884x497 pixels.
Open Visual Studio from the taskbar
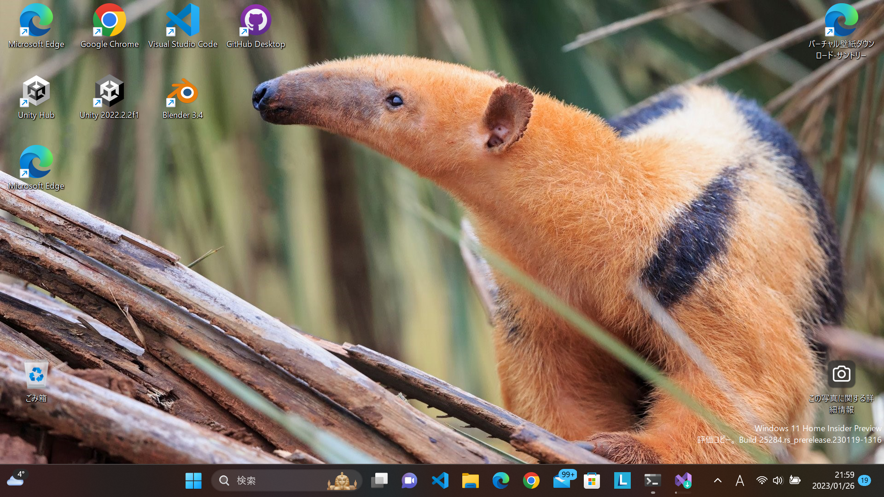point(683,480)
